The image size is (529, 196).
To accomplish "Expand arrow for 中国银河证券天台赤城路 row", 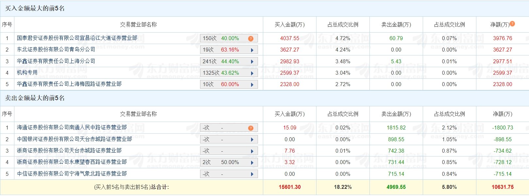I will 252,140.
